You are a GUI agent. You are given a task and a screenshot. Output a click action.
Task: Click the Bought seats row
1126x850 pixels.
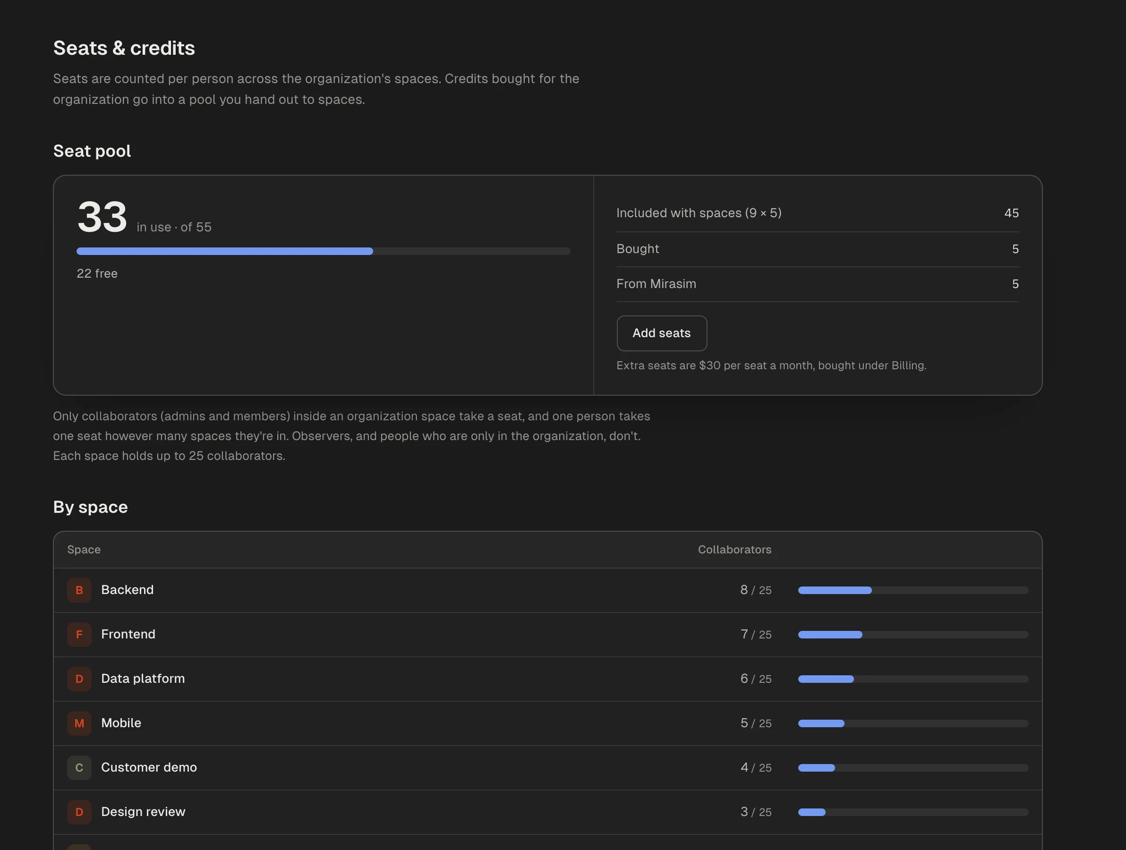818,249
